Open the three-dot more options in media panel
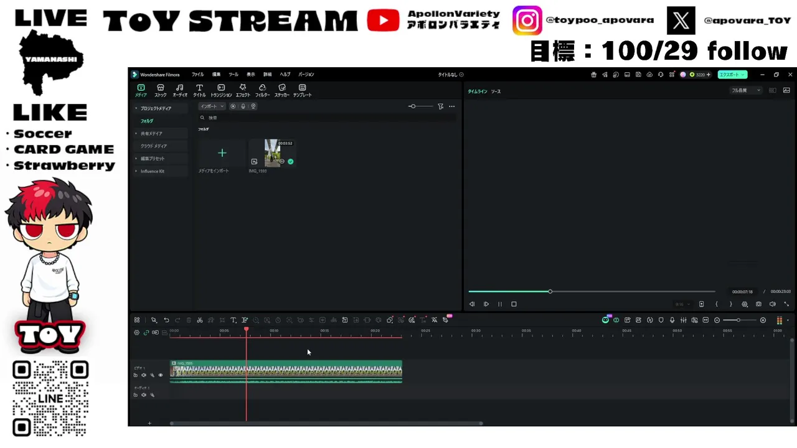This screenshot has width=797, height=448. pos(452,106)
